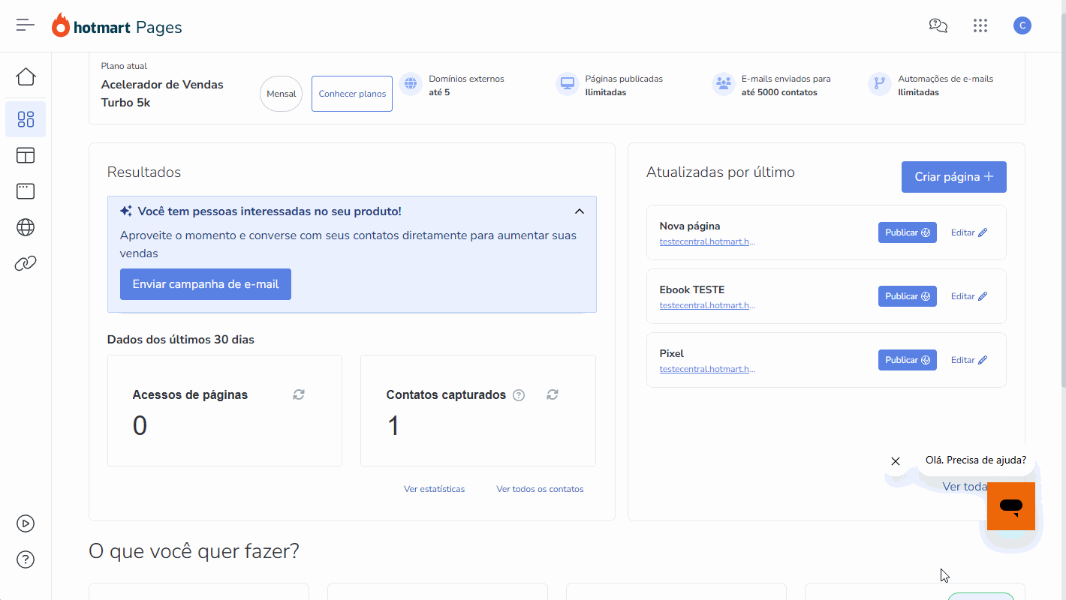The width and height of the screenshot is (1066, 600).
Task: Open Ver estatísticas link
Action: [434, 488]
